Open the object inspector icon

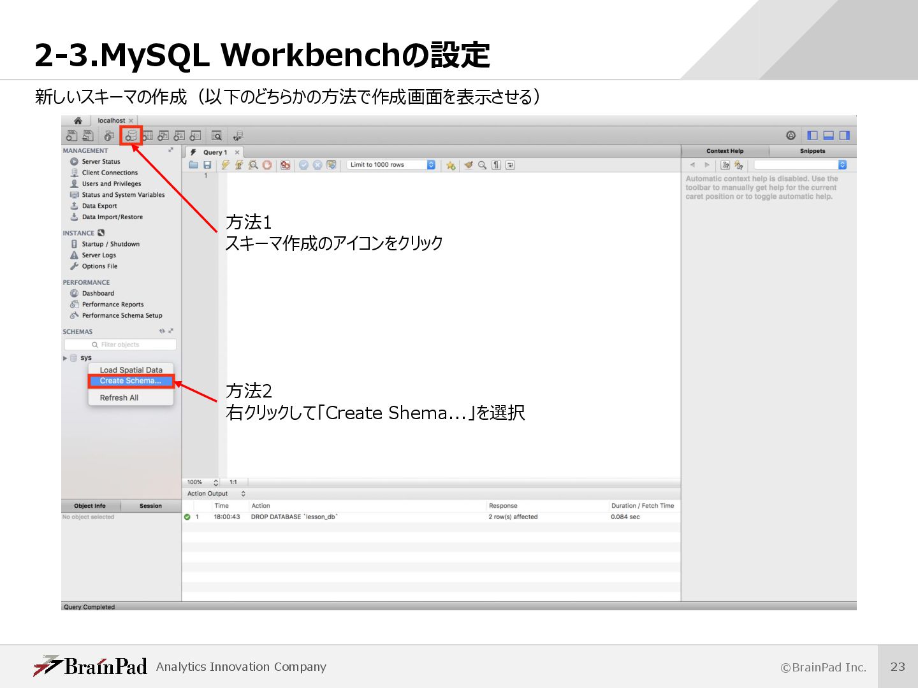(110, 136)
